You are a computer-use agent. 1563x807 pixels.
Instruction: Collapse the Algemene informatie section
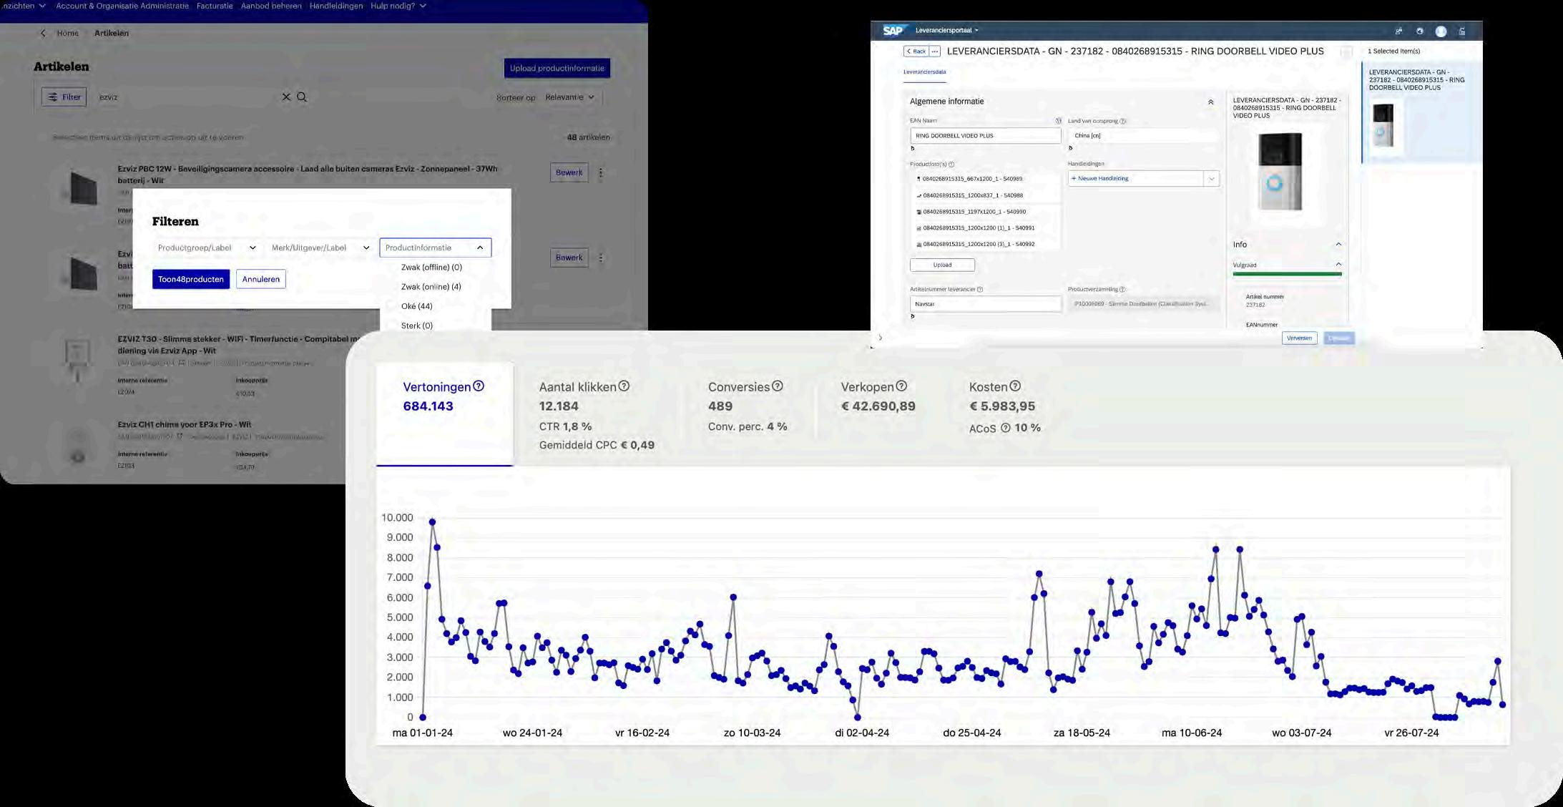point(1210,102)
